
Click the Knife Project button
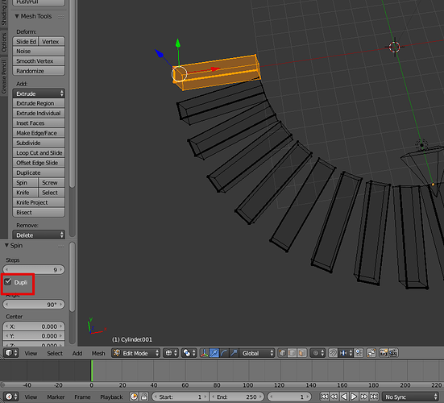(39, 202)
